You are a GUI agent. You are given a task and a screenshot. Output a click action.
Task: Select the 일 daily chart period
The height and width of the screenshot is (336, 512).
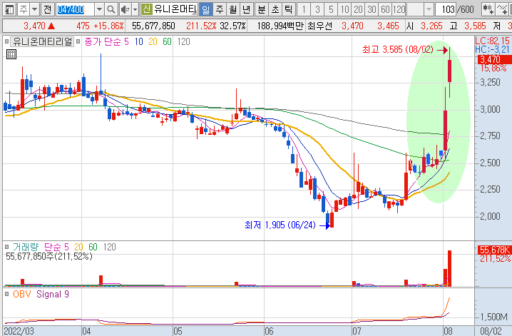point(205,9)
